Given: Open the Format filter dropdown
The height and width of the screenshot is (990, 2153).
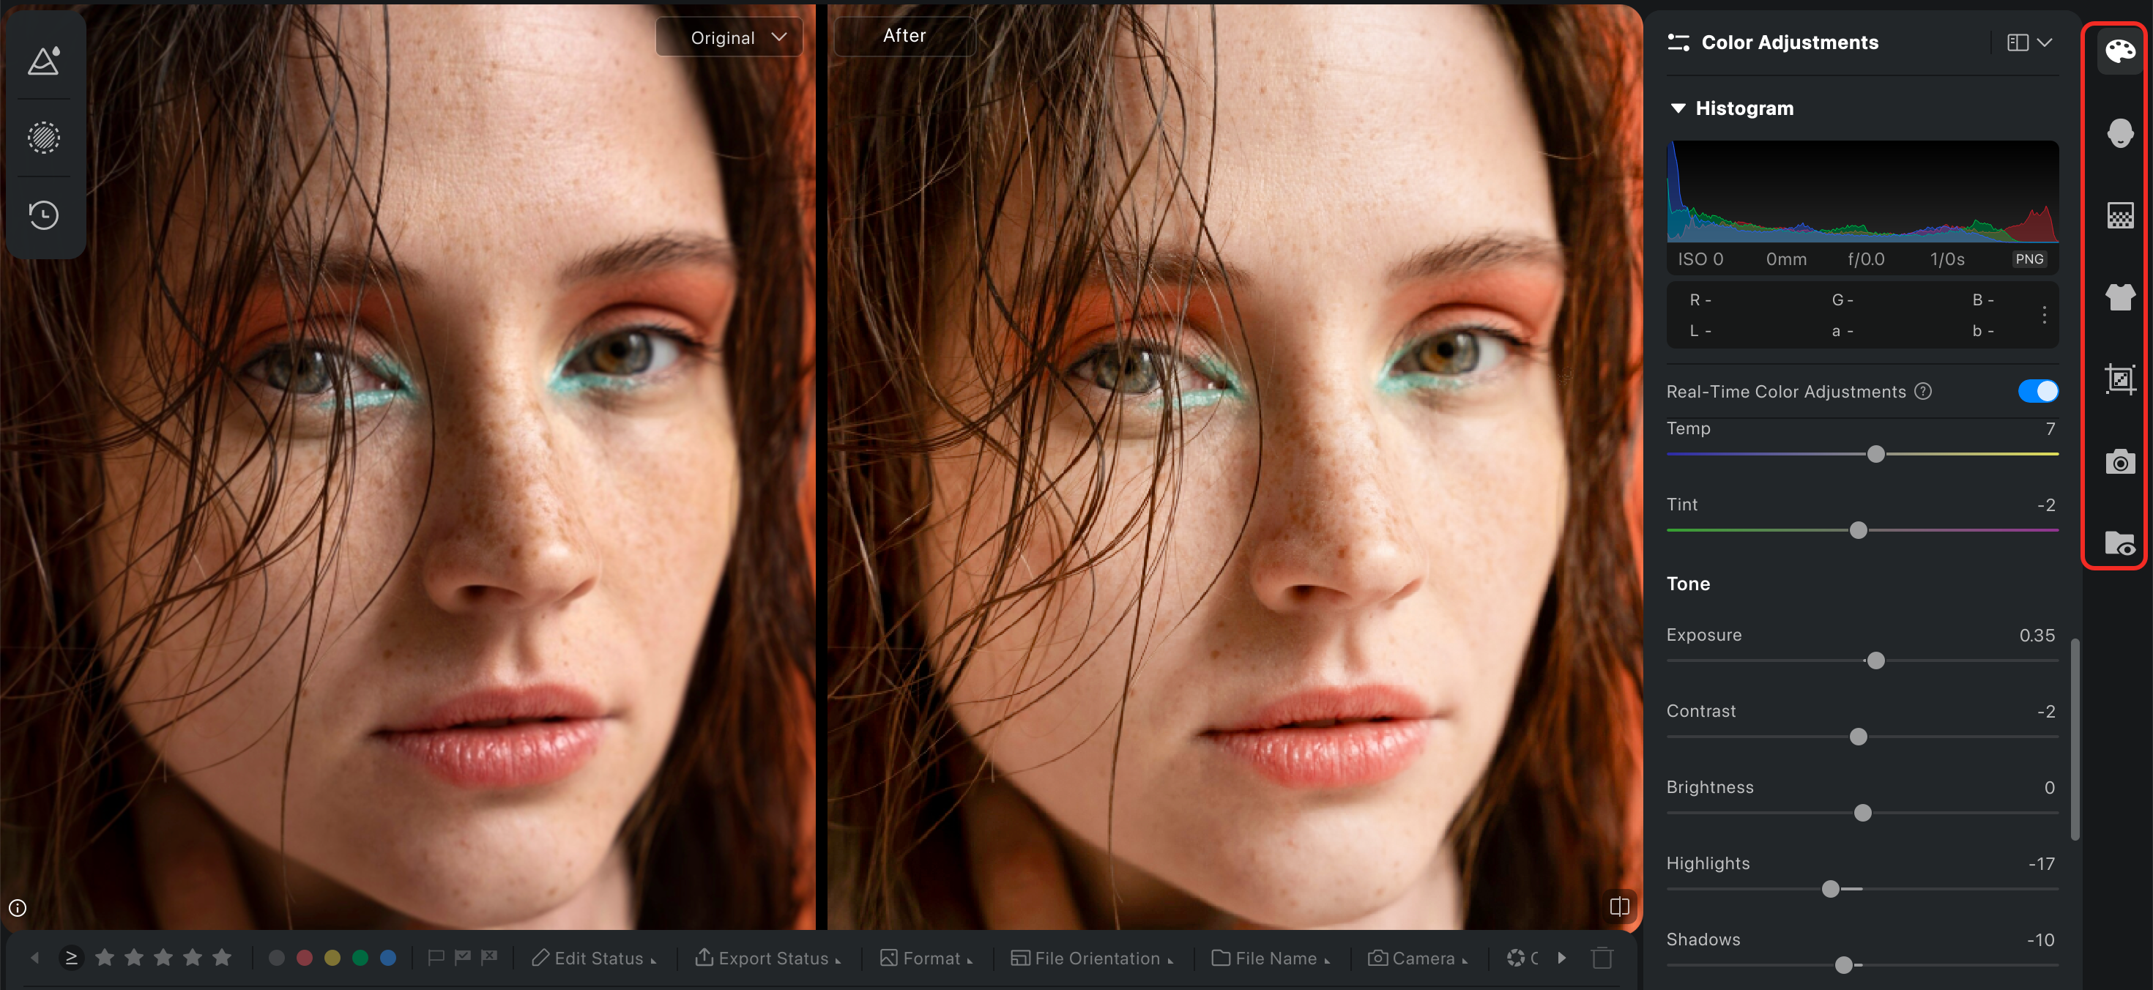Looking at the screenshot, I should tap(926, 959).
